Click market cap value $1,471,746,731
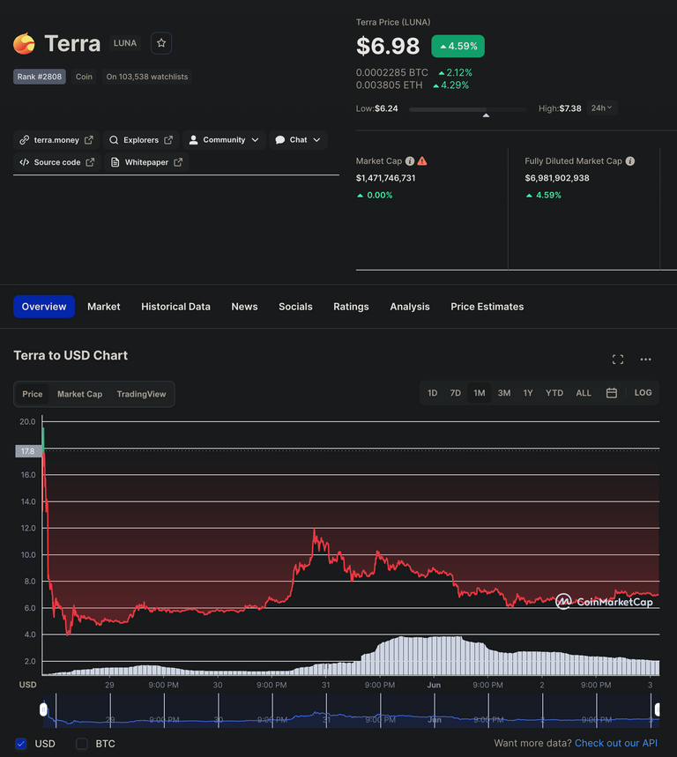Image resolution: width=677 pixels, height=757 pixels. [x=385, y=178]
